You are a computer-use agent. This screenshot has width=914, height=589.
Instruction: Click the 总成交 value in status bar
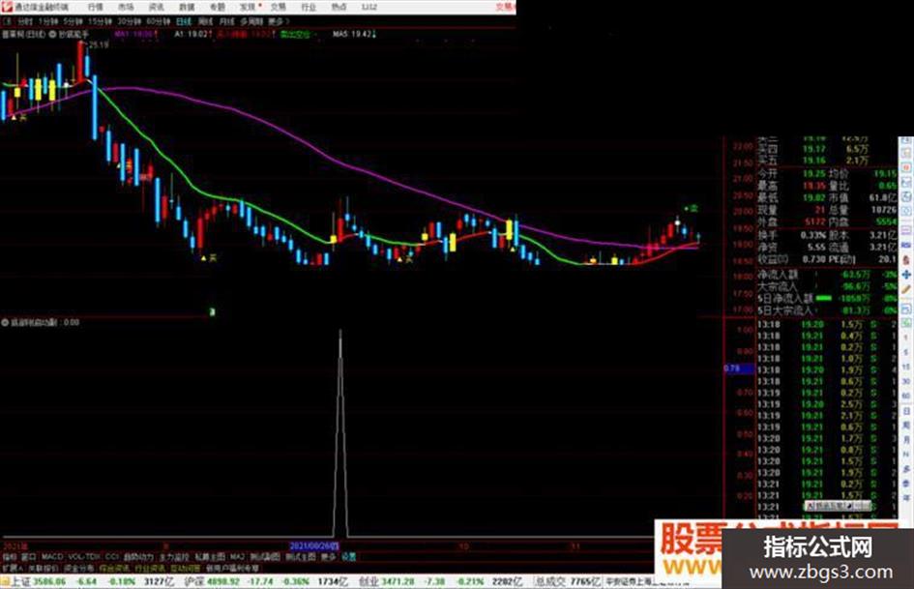pos(584,581)
